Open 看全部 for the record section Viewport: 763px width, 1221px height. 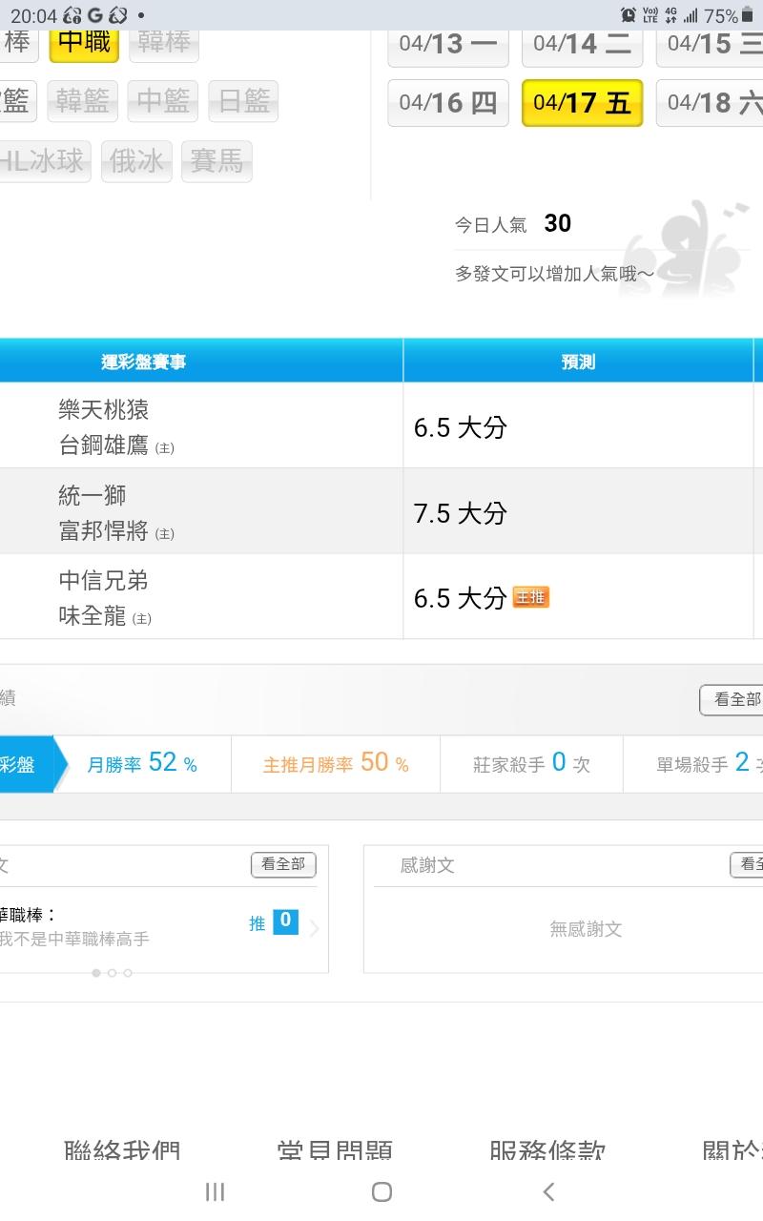point(732,699)
